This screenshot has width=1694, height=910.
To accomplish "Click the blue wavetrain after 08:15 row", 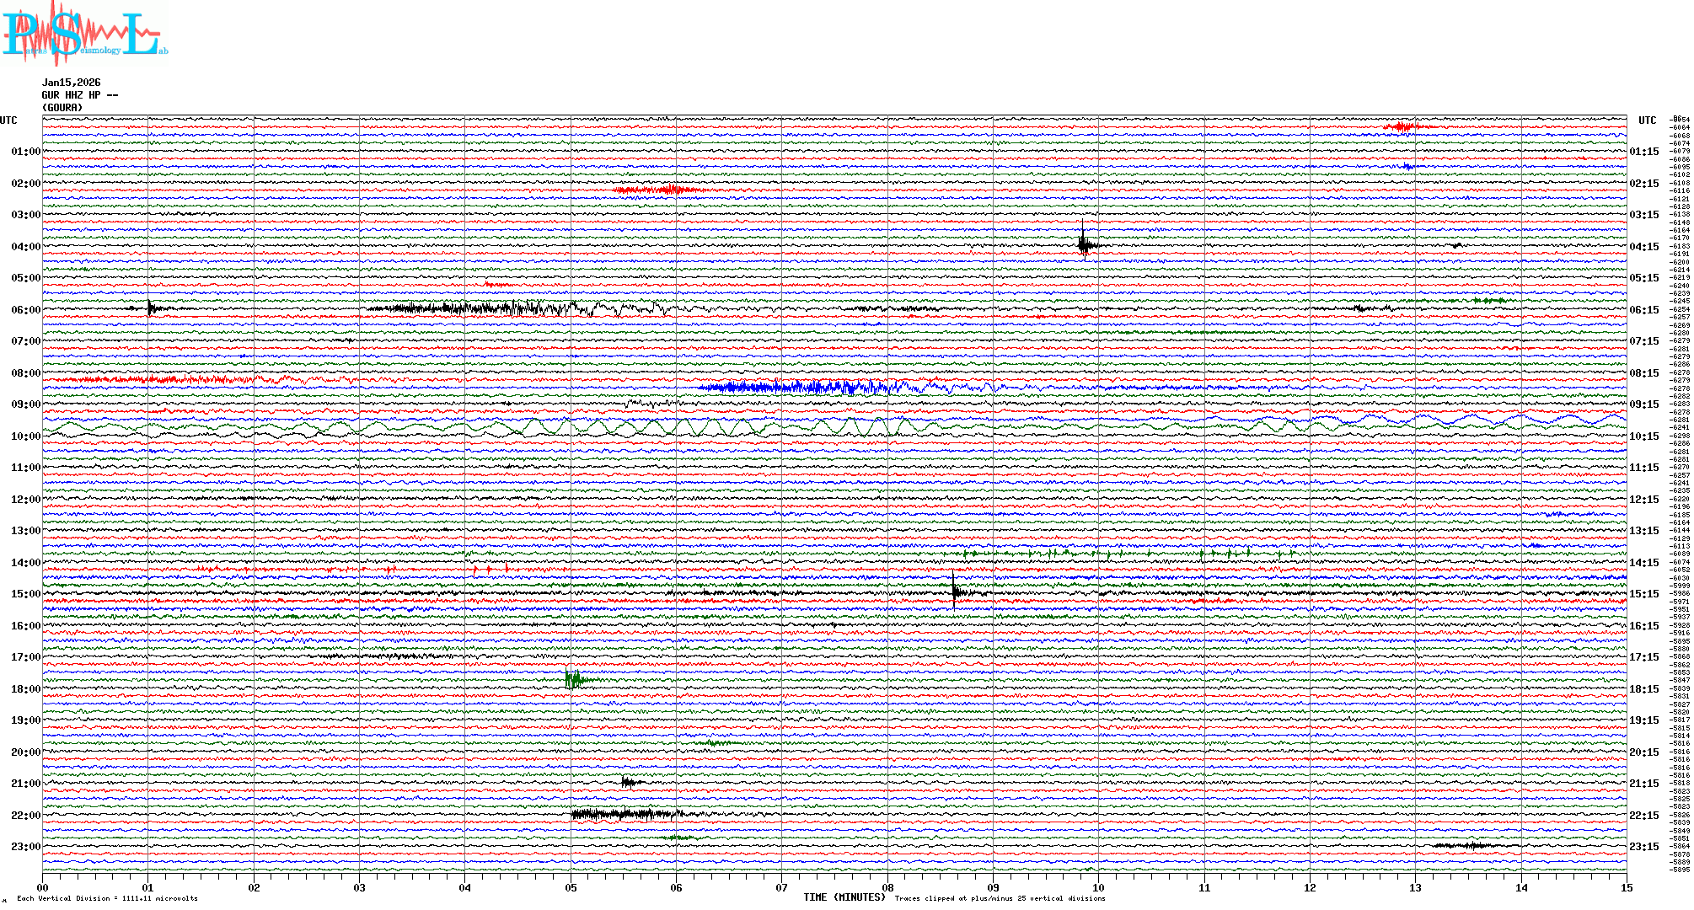I will click(x=809, y=388).
